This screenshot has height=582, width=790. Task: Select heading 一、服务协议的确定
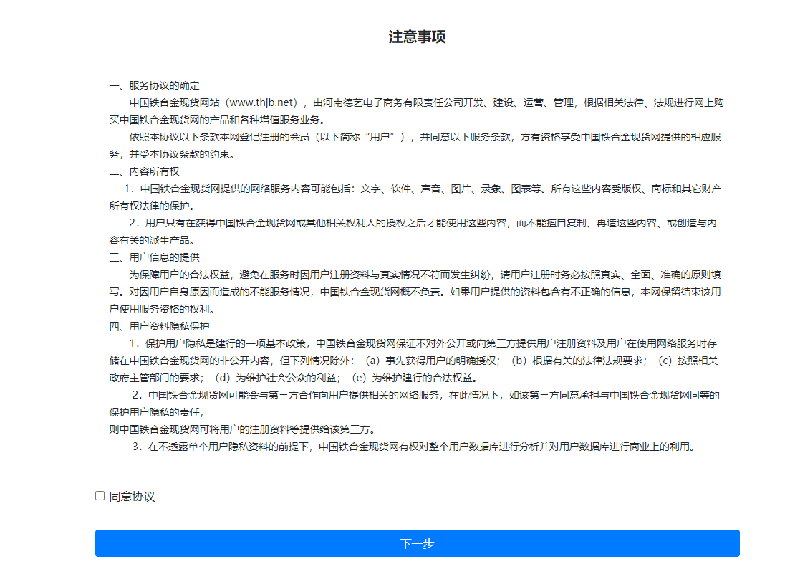tap(154, 85)
